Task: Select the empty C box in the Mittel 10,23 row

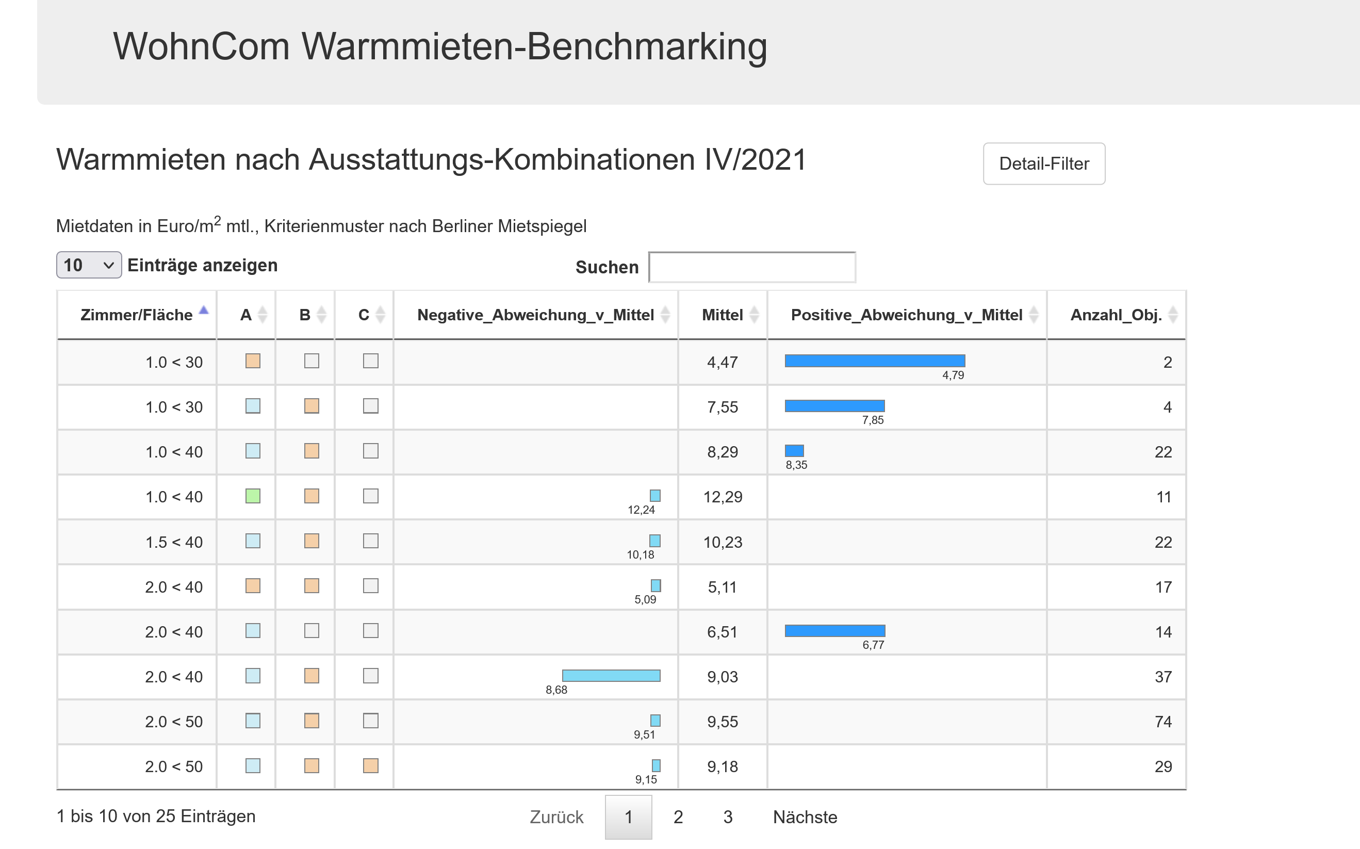Action: tap(371, 541)
